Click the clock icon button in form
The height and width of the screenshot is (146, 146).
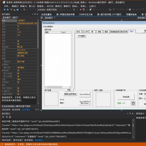(133, 103)
